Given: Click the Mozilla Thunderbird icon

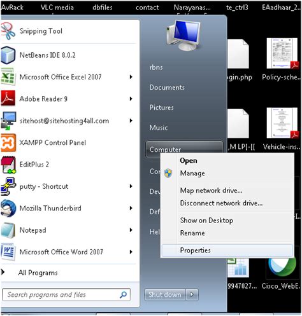Looking at the screenshot, I should pyautogui.click(x=8, y=208).
